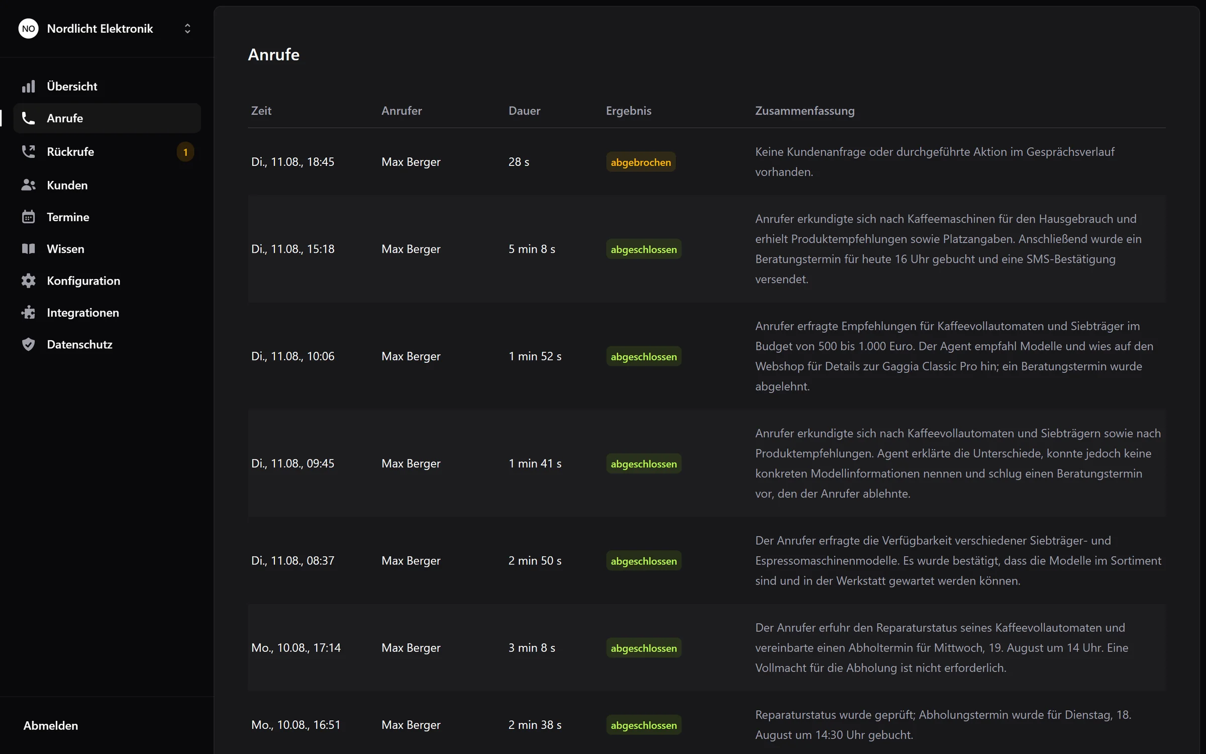
Task: Click the abgebrochen status badge
Action: coord(641,162)
